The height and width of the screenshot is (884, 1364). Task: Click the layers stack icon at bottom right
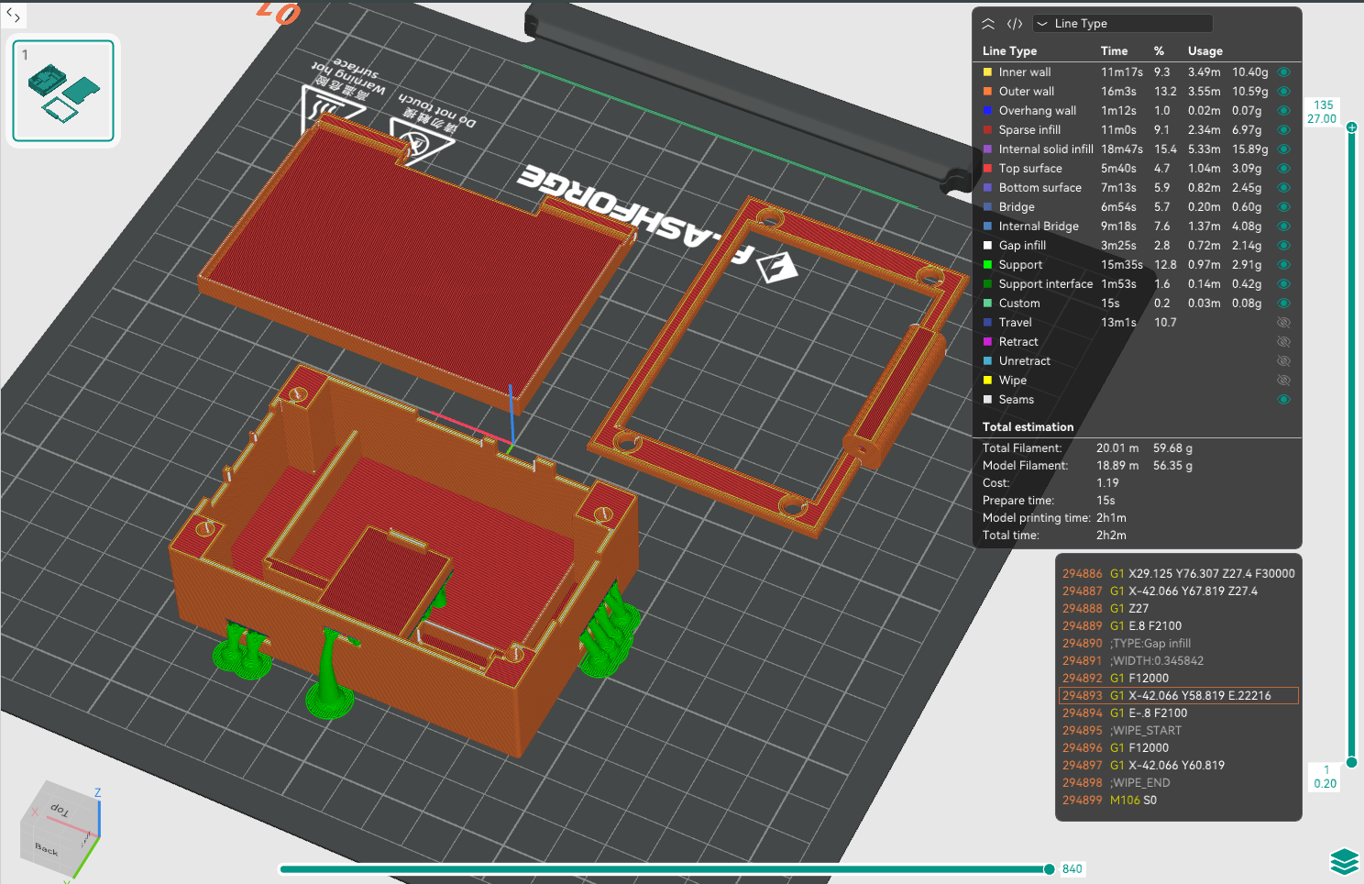click(x=1344, y=862)
